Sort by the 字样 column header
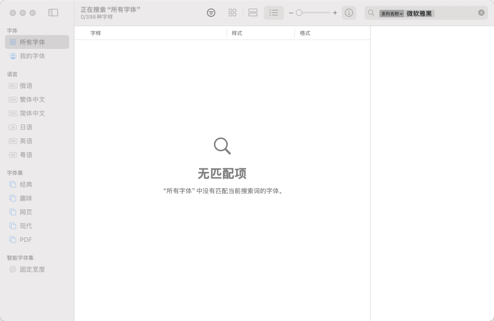Image resolution: width=494 pixels, height=321 pixels. click(96, 33)
